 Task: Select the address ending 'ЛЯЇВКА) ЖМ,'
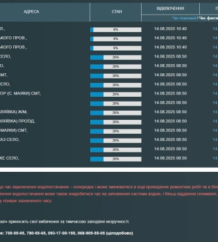point(13,112)
